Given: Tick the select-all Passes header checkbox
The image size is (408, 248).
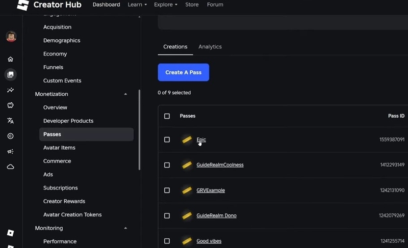Looking at the screenshot, I should [167, 116].
